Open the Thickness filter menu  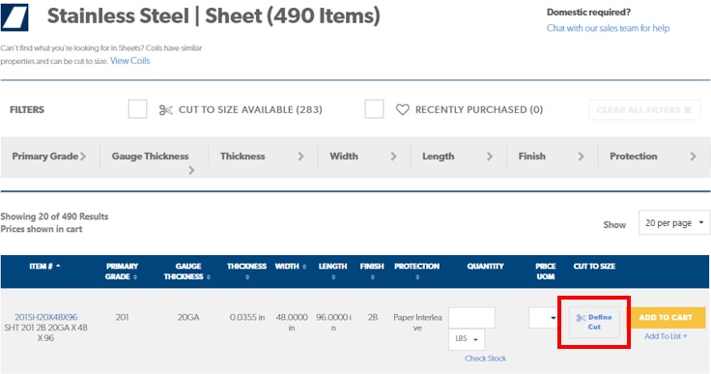pos(263,157)
